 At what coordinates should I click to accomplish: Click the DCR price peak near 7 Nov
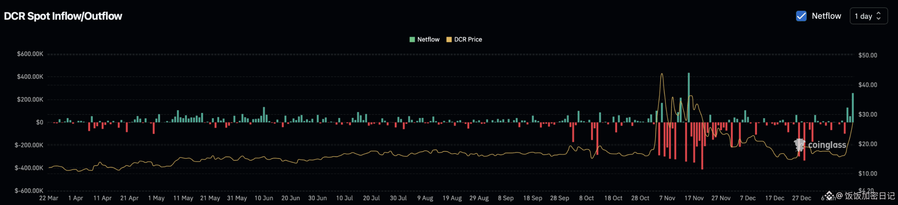[x=662, y=74]
